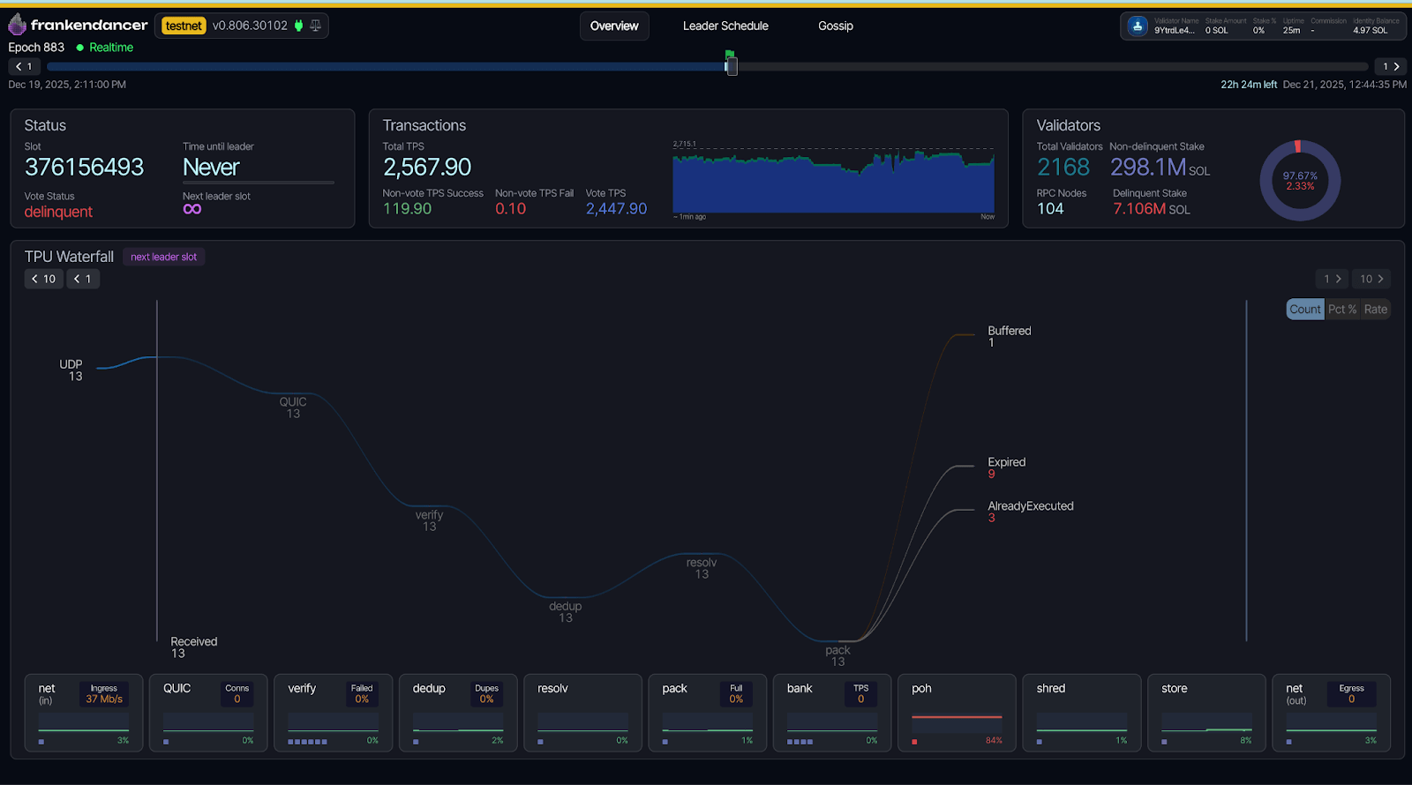Switch waterfall display to Rate
The height and width of the screenshot is (785, 1412).
[x=1375, y=309]
